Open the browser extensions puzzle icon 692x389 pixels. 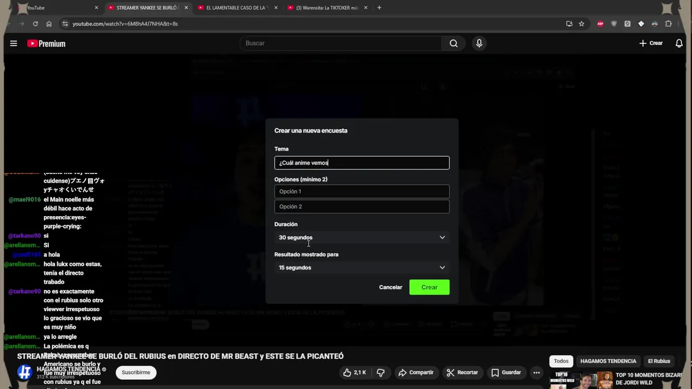tap(668, 24)
